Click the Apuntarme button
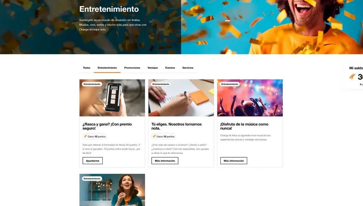Viewport: 363px width, 206px height. (93, 161)
